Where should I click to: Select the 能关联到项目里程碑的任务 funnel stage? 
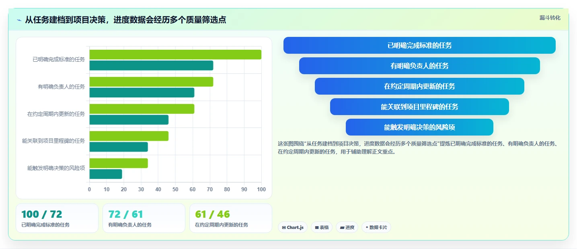[x=419, y=107]
